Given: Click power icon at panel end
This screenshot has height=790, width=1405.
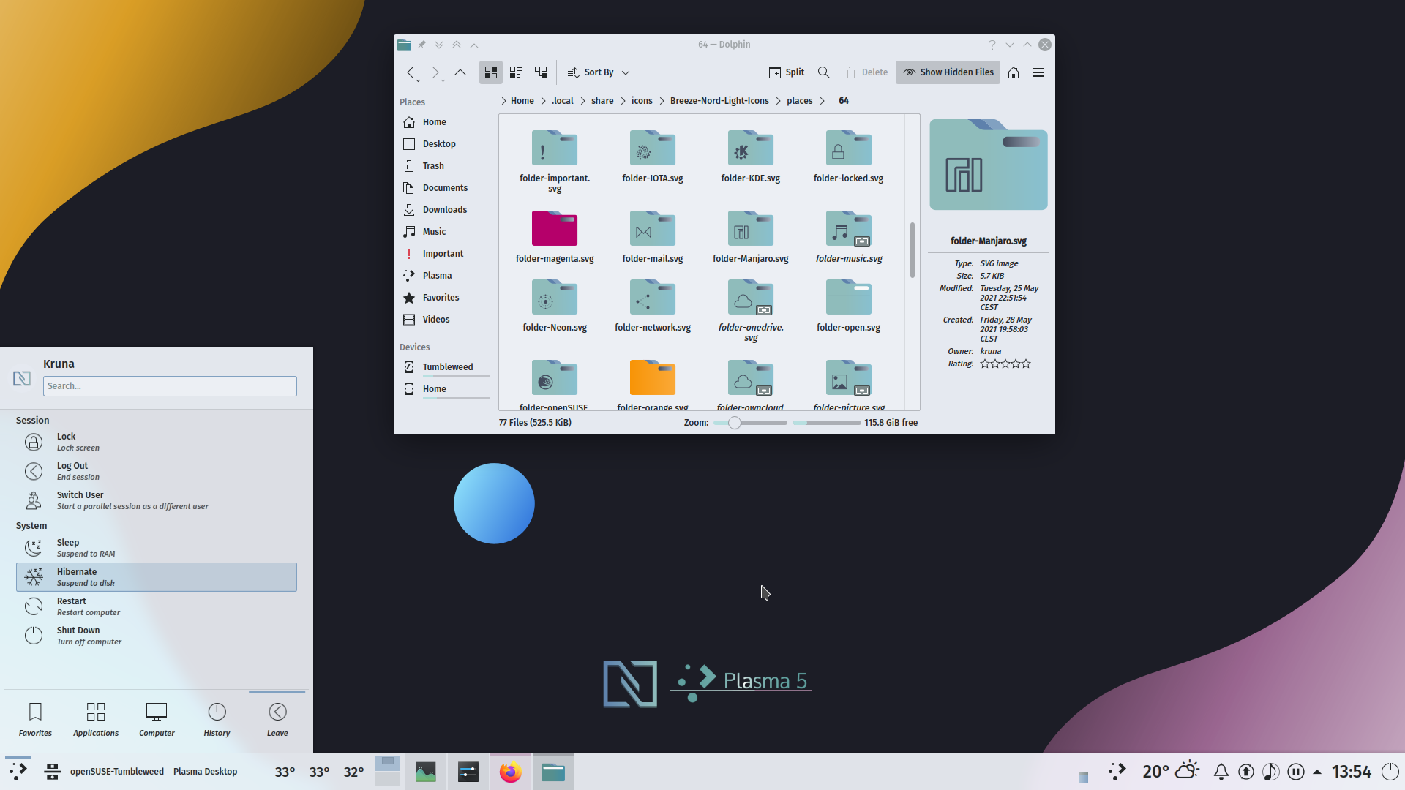Looking at the screenshot, I should [1390, 772].
